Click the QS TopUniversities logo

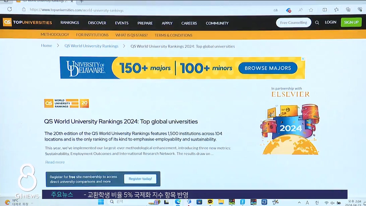coord(27,22)
